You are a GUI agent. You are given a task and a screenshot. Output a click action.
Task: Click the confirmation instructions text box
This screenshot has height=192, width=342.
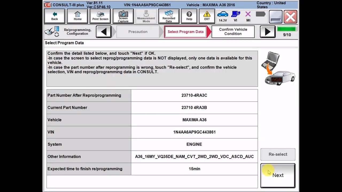click(152, 69)
